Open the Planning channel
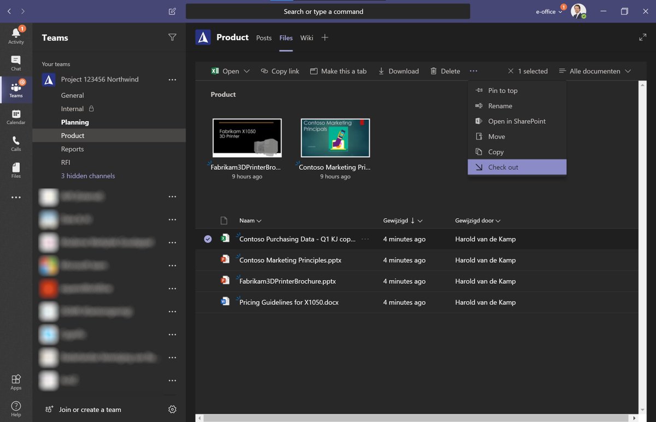This screenshot has height=422, width=656. [x=75, y=122]
